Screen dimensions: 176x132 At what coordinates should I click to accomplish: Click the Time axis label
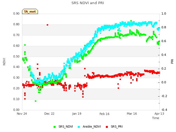click(x=156, y=118)
